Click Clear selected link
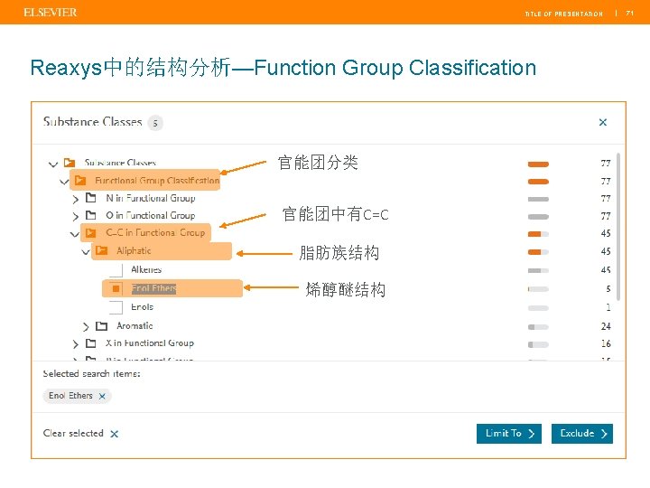 [x=73, y=433]
